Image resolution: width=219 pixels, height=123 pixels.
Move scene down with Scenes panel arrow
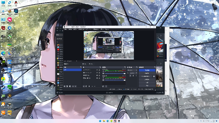click(x=76, y=86)
